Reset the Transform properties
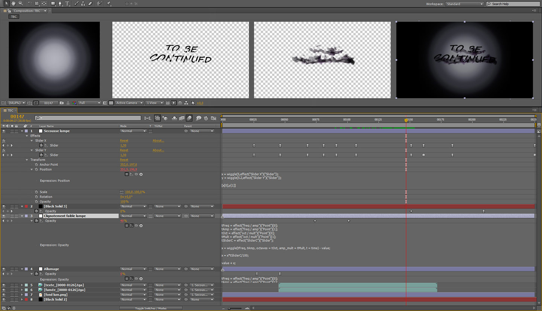 pos(124,160)
